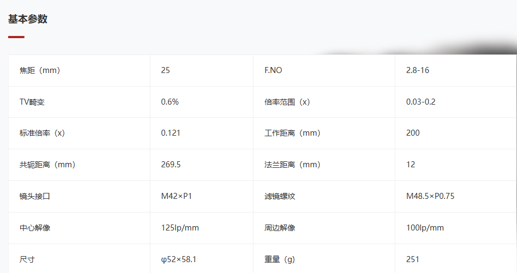
Task: Click the value 269.5
Action: pos(171,165)
